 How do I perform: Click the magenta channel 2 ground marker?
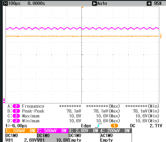[x=4, y=101]
